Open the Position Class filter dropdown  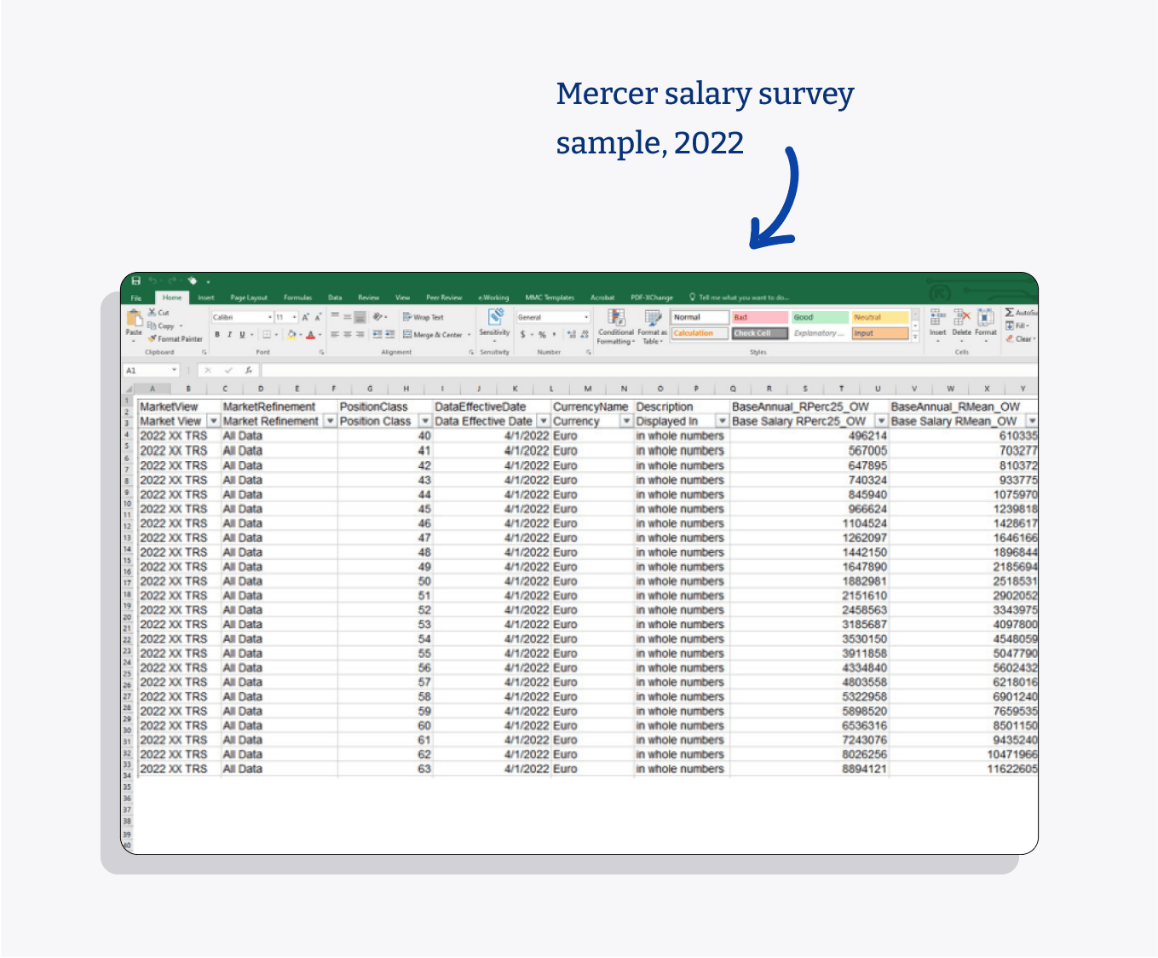click(425, 421)
